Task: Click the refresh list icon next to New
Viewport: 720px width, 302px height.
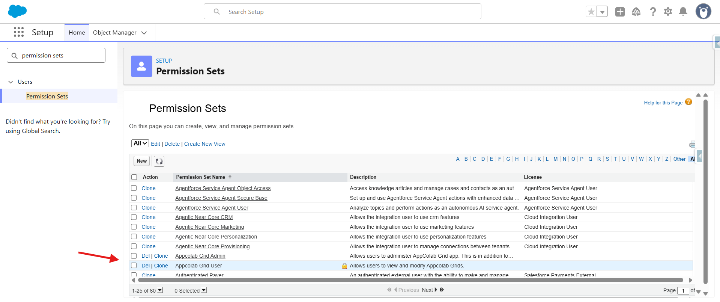Action: click(159, 161)
